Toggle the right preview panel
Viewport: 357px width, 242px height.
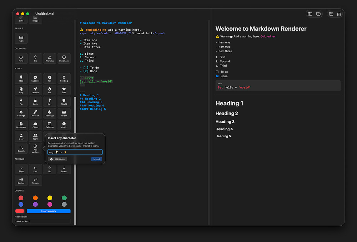[x=318, y=14]
